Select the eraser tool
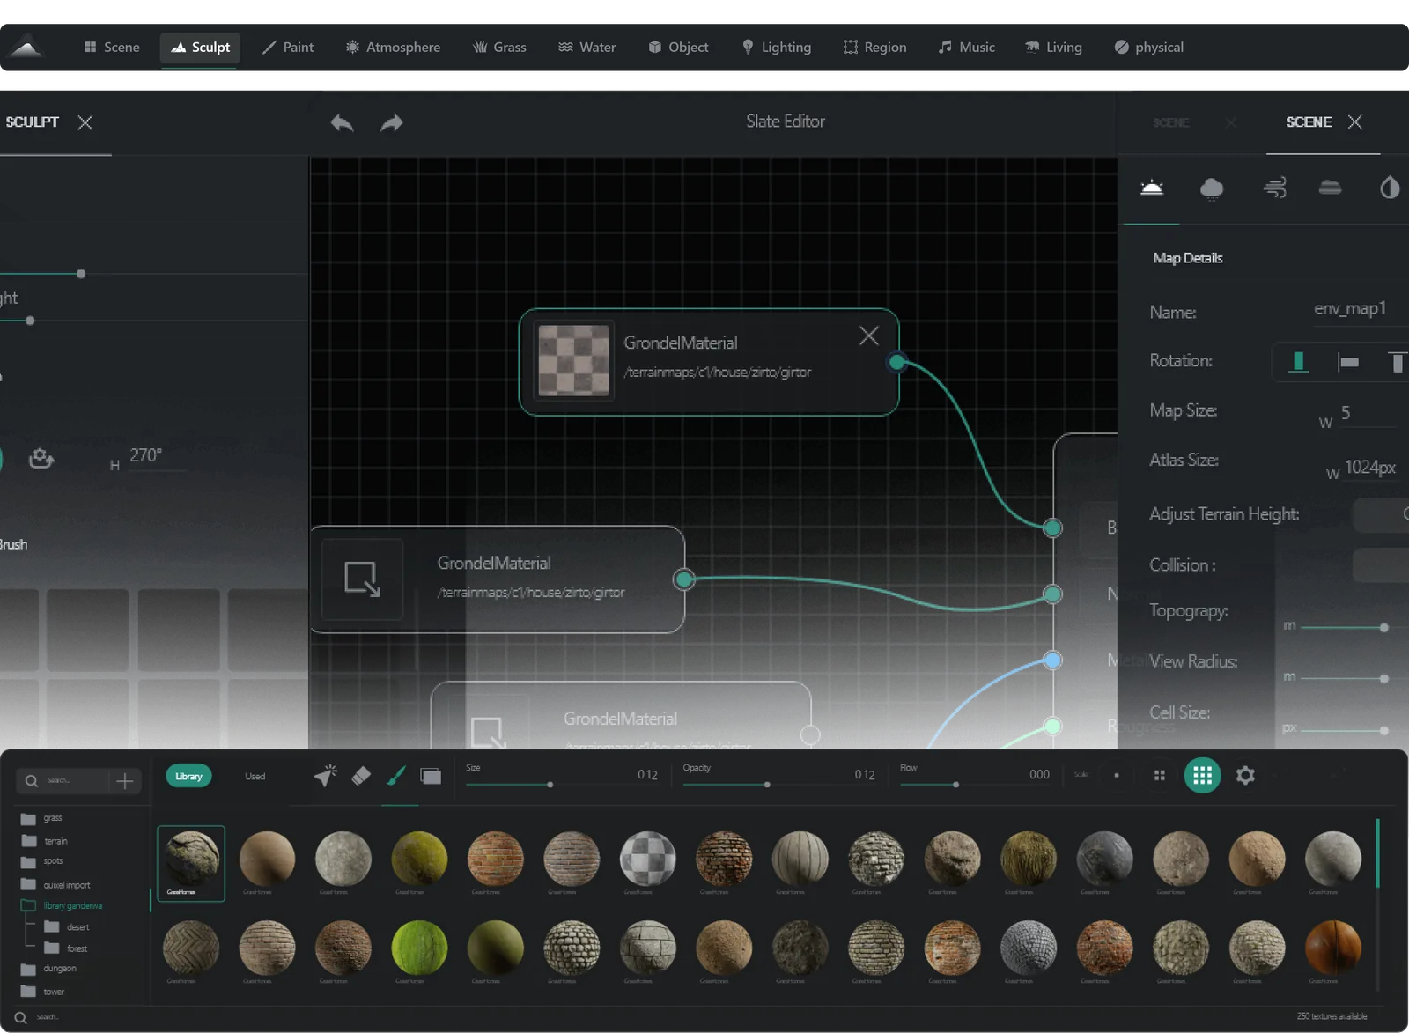Screen dimensions: 1409x1033 click(361, 776)
